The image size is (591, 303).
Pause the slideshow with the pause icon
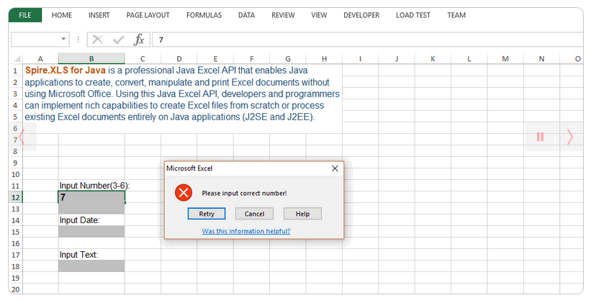(x=540, y=137)
